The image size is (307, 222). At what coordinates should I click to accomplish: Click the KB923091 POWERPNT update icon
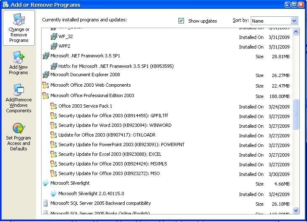pos(53,145)
